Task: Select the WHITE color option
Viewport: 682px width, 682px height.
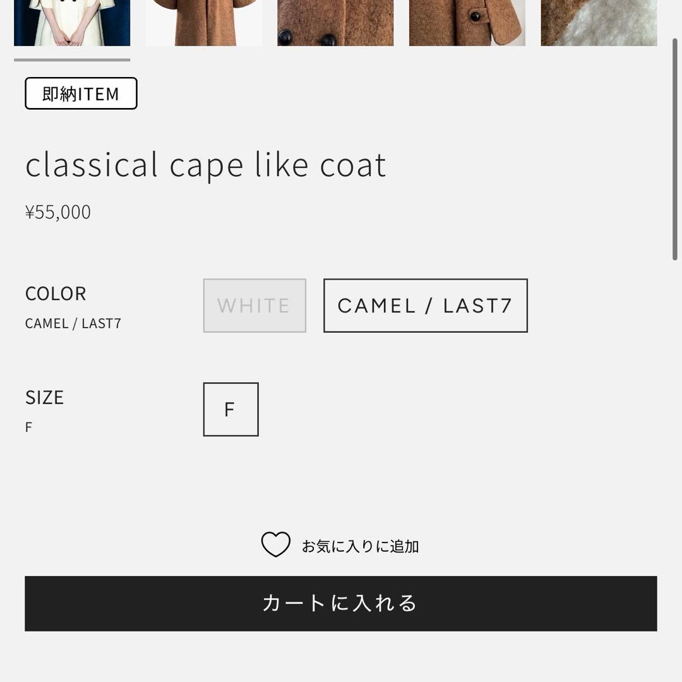Action: coord(254,306)
